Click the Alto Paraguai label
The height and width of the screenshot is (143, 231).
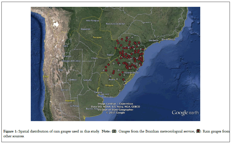point(92,20)
